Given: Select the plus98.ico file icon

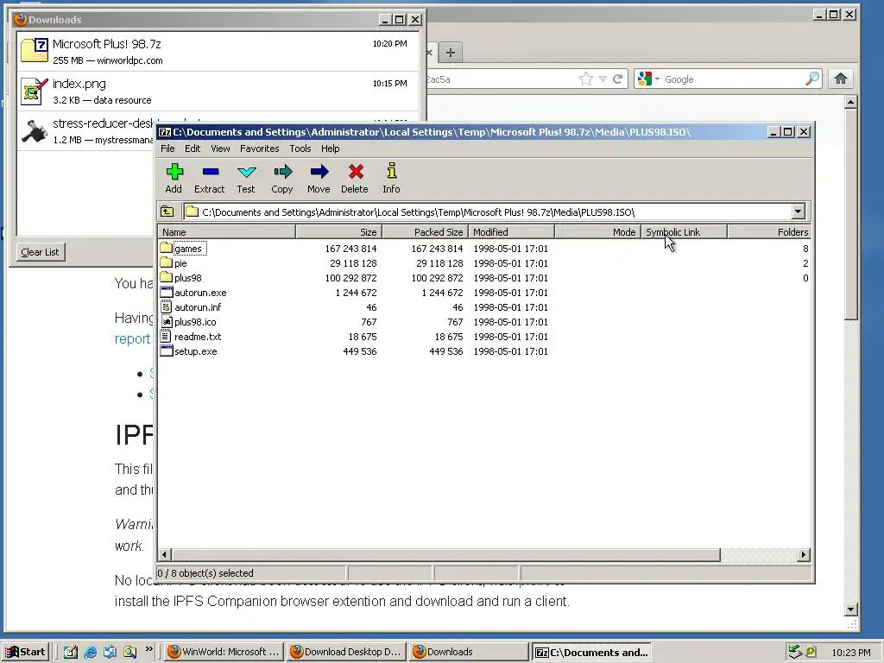Looking at the screenshot, I should point(166,321).
